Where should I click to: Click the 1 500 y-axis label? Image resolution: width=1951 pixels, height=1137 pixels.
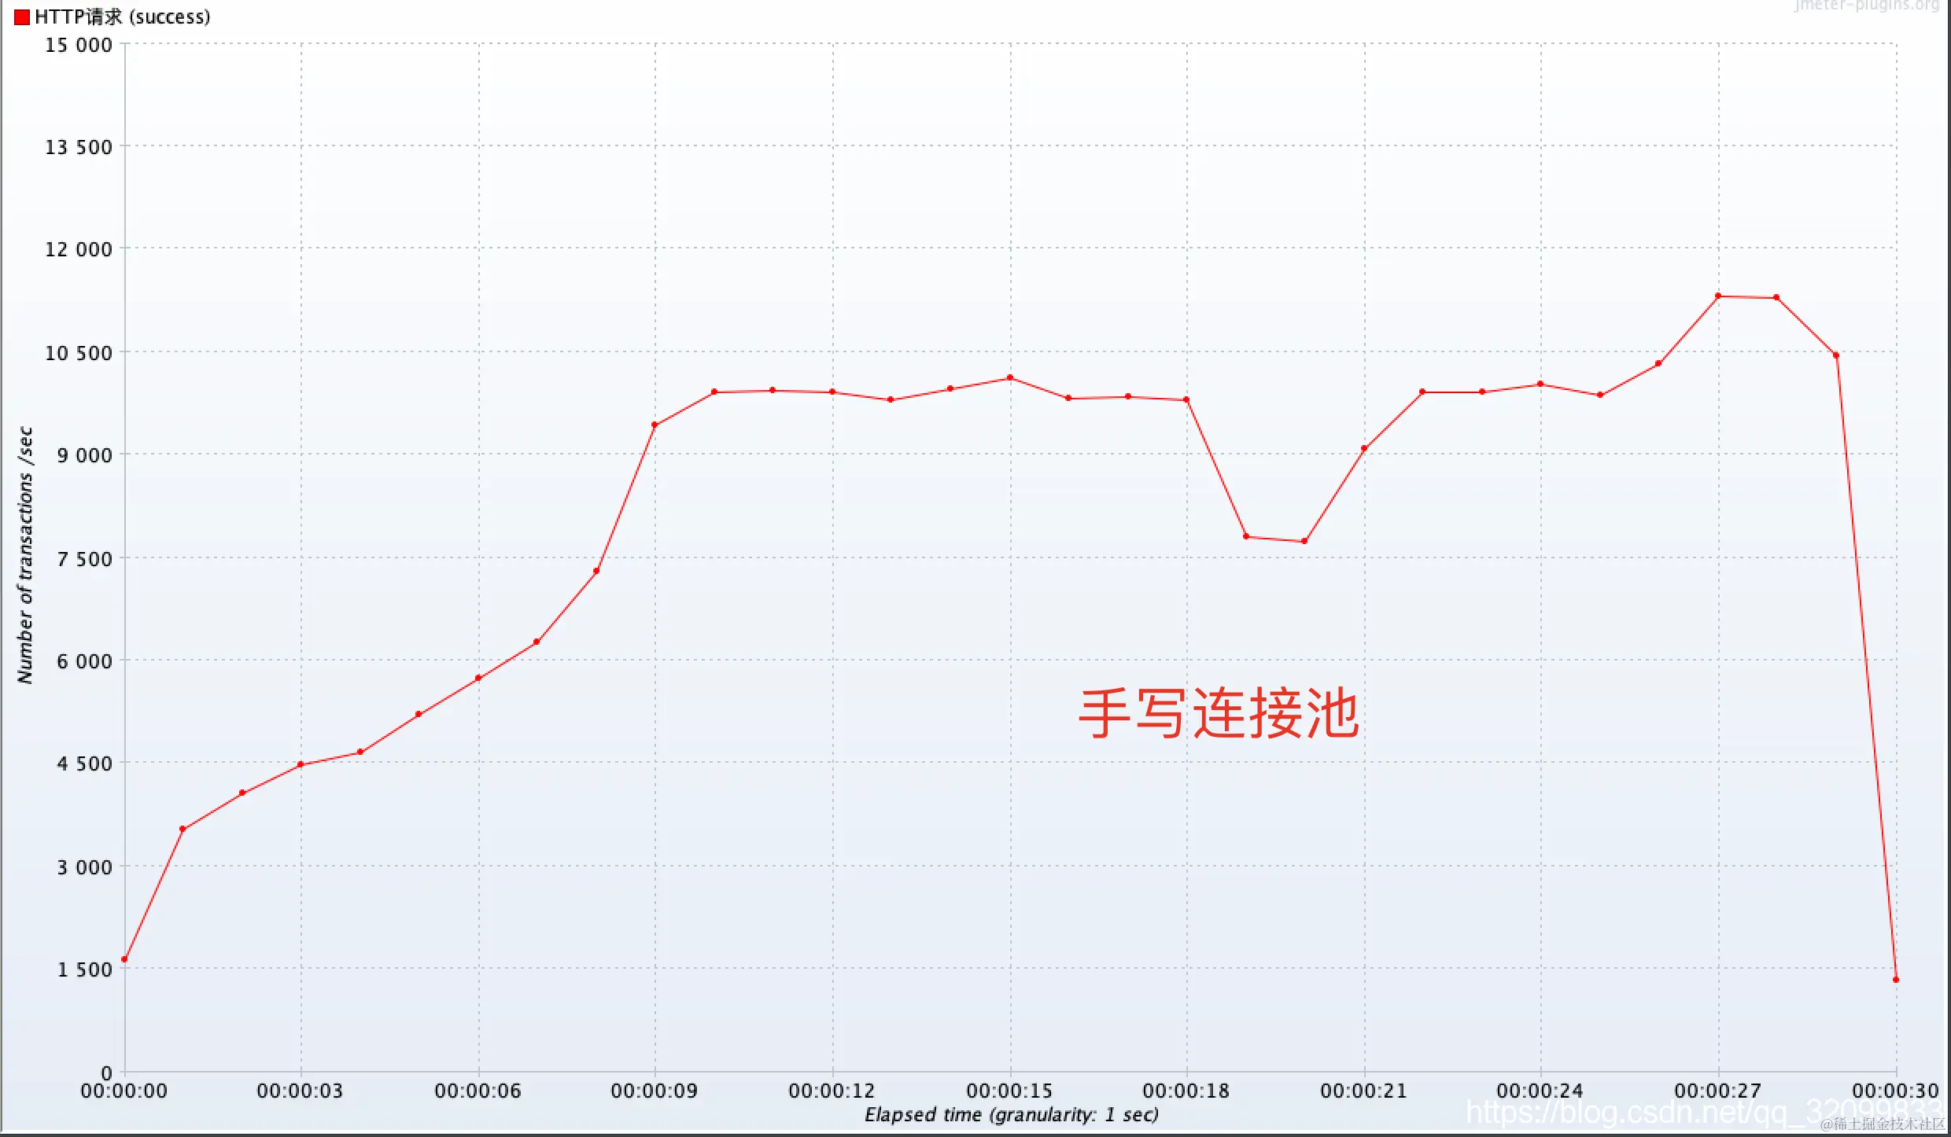pyautogui.click(x=84, y=970)
